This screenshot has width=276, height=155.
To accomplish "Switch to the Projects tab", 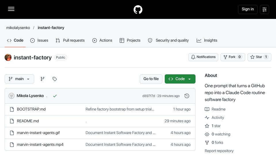I will [130, 40].
